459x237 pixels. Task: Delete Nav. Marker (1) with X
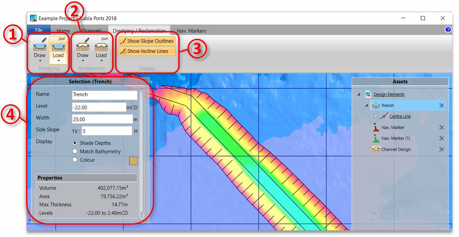(x=441, y=138)
